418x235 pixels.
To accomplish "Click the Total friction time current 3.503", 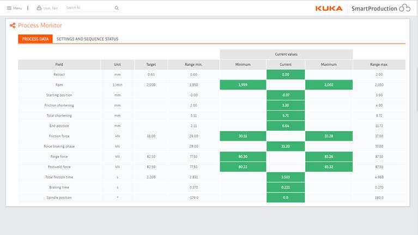I will (x=286, y=177).
